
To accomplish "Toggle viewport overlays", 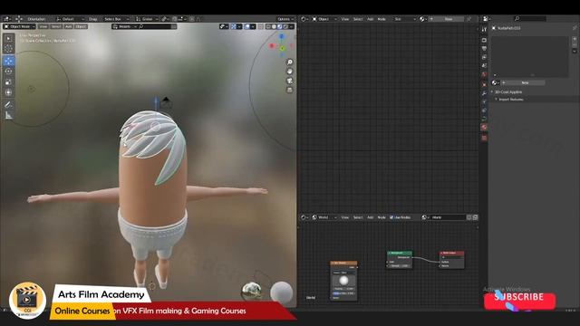I will (x=247, y=26).
